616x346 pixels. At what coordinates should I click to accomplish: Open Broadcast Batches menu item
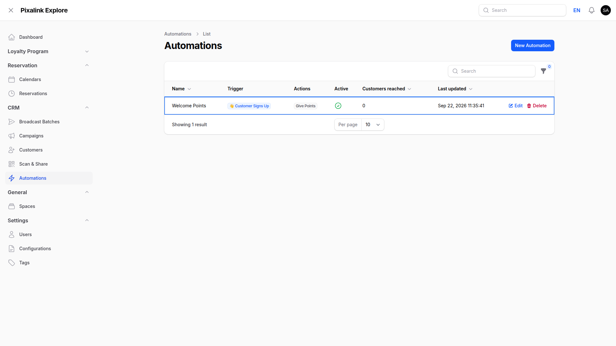click(x=49, y=122)
